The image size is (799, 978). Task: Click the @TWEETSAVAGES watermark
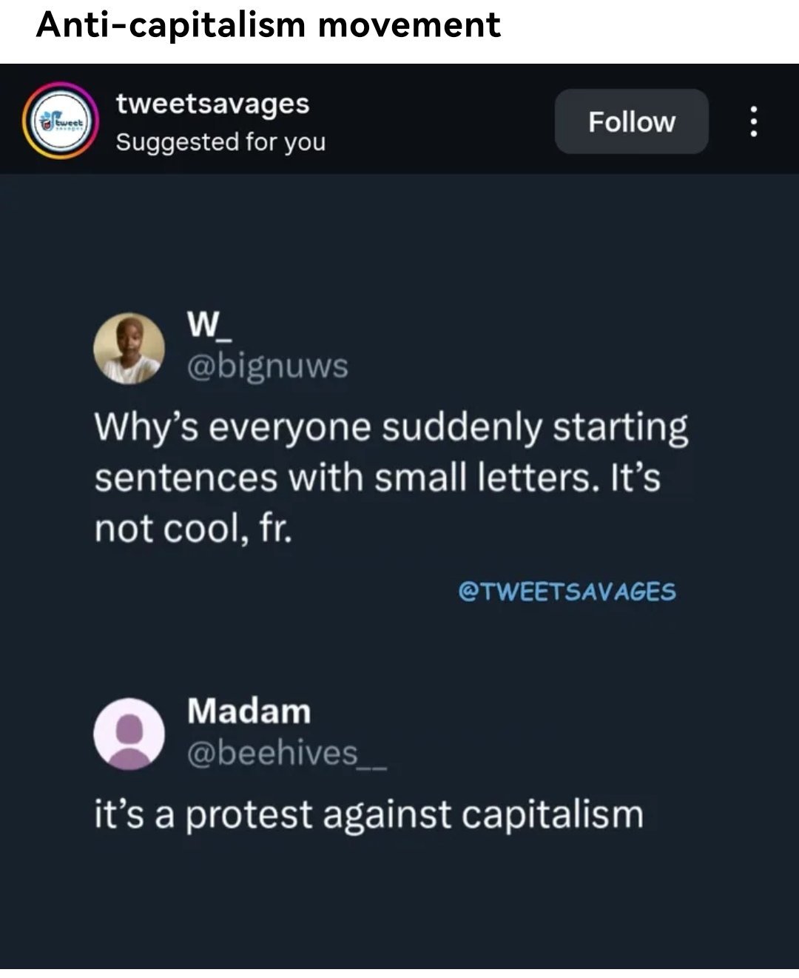[x=567, y=592]
